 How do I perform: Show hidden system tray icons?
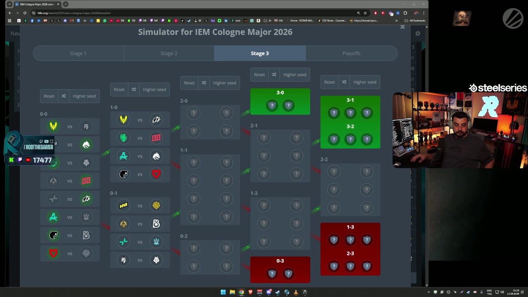429,292
